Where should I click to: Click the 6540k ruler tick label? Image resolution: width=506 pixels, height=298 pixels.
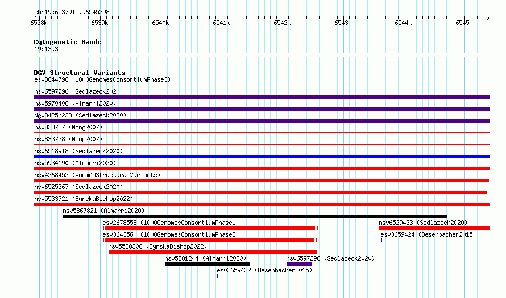(160, 23)
